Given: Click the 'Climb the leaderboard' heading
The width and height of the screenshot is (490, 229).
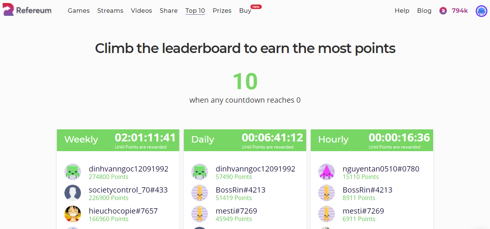Looking at the screenshot, I should [x=245, y=49].
